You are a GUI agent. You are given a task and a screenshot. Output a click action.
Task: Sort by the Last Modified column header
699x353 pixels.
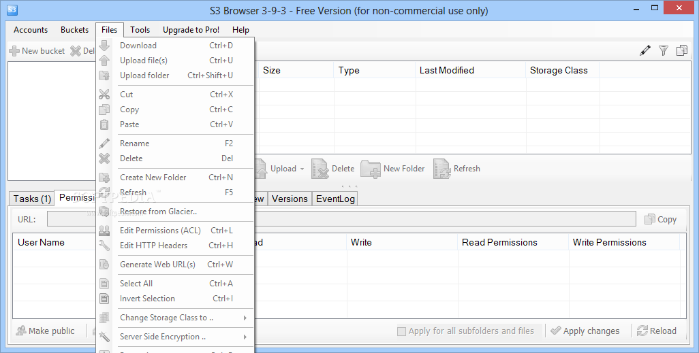(x=470, y=70)
